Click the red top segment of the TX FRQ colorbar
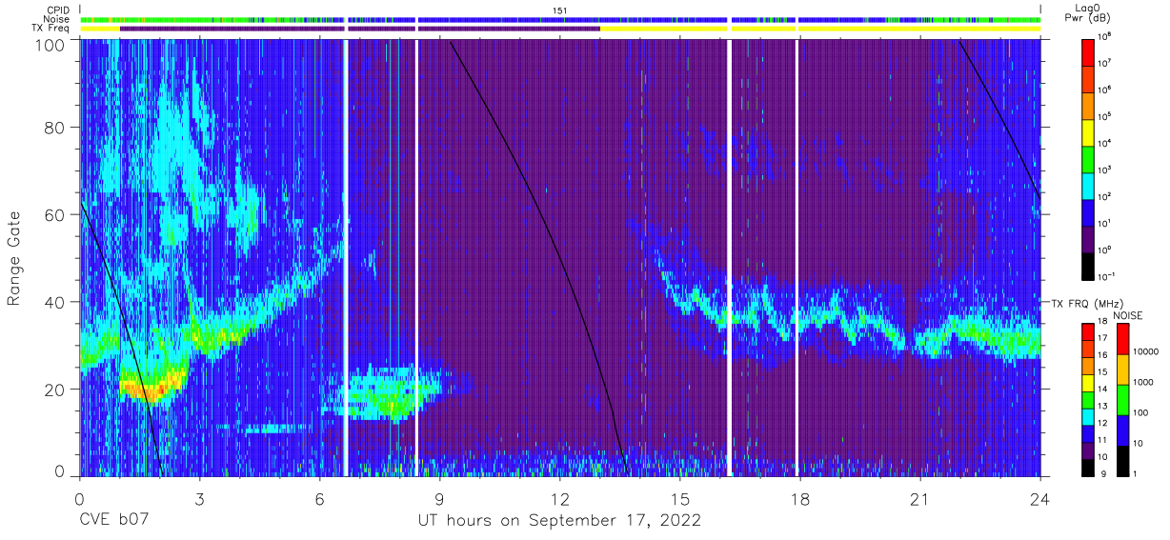1170x540 pixels. click(x=1089, y=332)
